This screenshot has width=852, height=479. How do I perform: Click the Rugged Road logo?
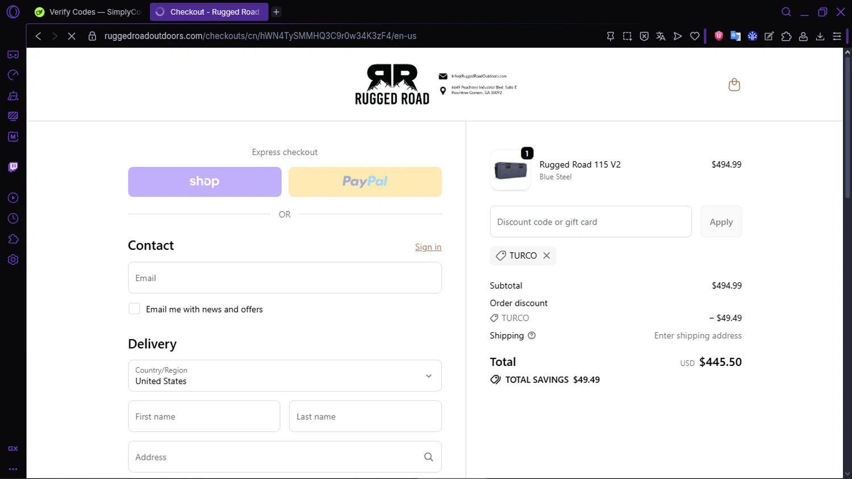point(392,84)
